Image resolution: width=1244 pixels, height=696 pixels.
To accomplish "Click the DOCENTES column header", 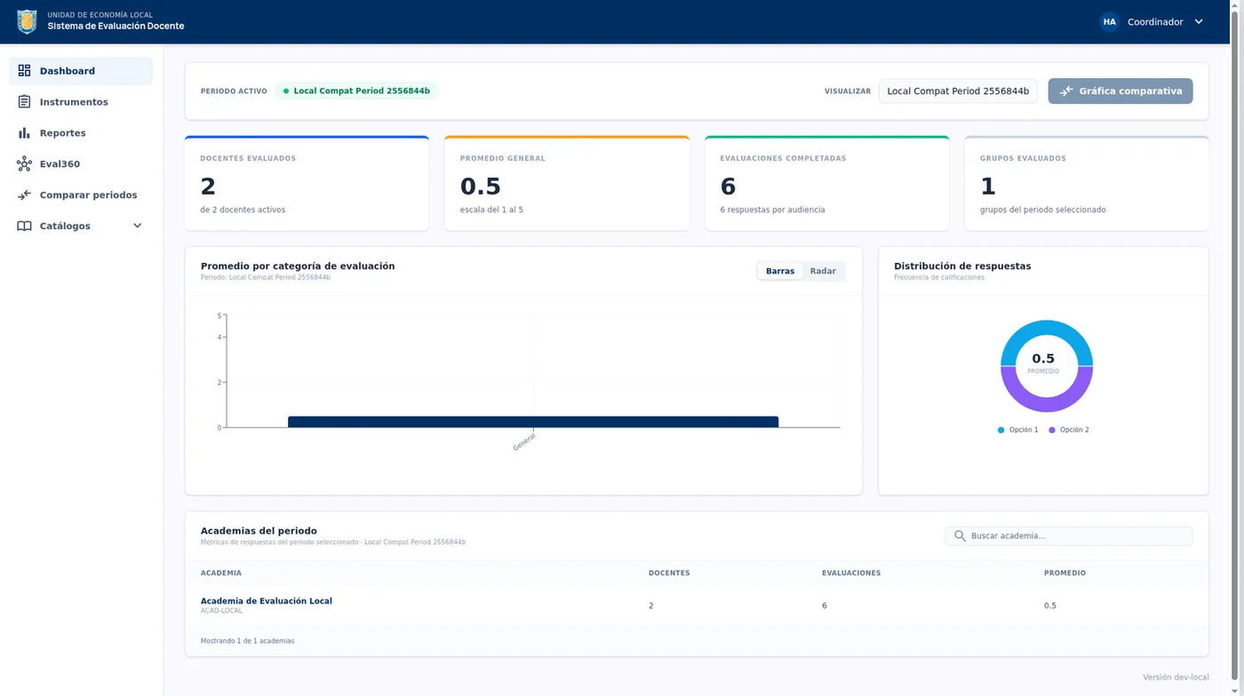I will (669, 573).
